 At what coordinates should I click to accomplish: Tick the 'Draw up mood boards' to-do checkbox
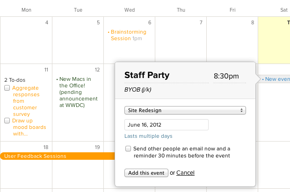pos(7,121)
